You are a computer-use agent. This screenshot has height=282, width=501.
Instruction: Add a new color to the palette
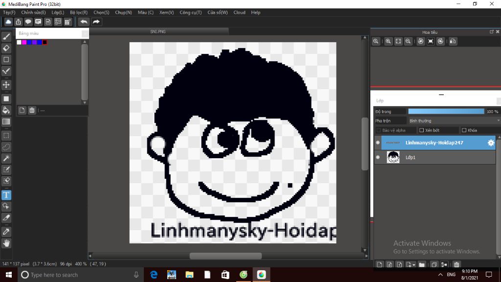coord(22,110)
